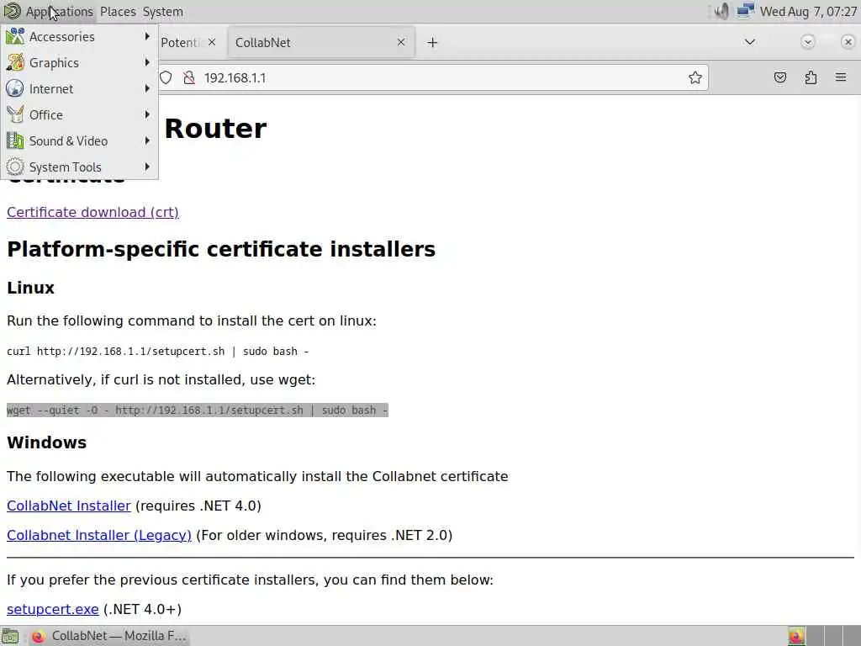This screenshot has height=646, width=861.
Task: Expand the Accessories submenu arrow
Action: tap(147, 36)
